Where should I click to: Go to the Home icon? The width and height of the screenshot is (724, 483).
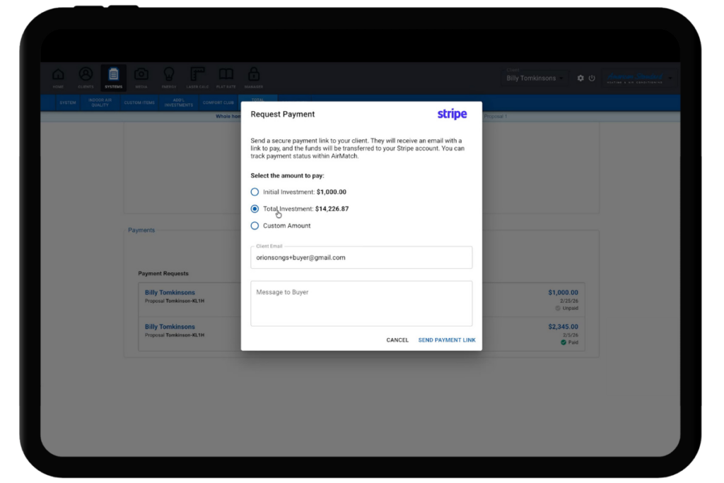tap(58, 76)
